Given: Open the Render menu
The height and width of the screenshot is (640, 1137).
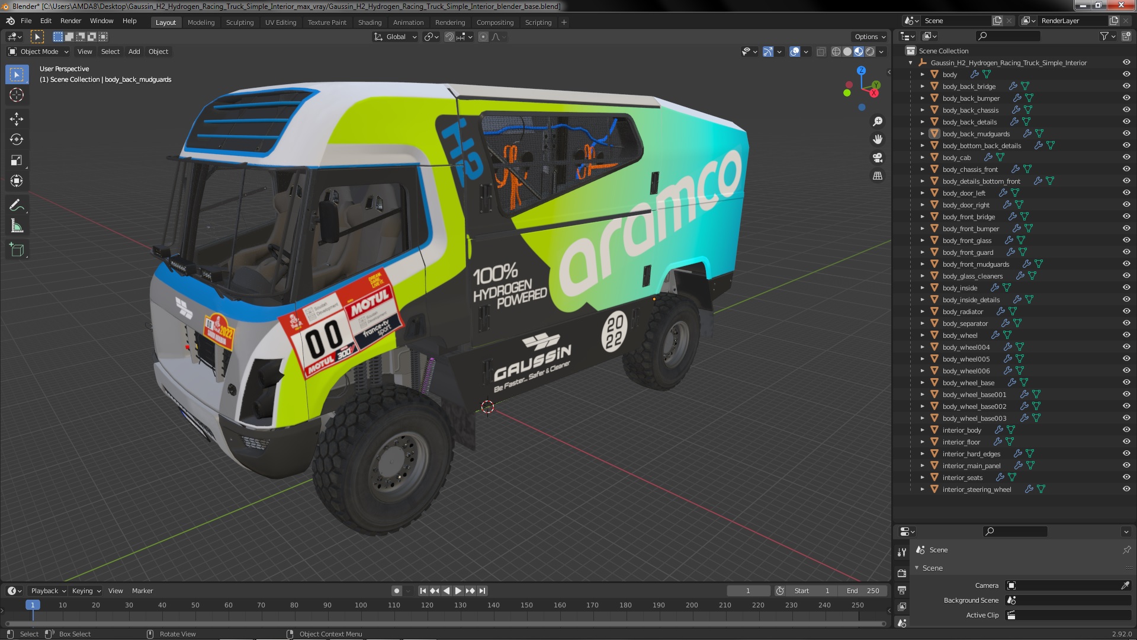Looking at the screenshot, I should coord(70,21).
